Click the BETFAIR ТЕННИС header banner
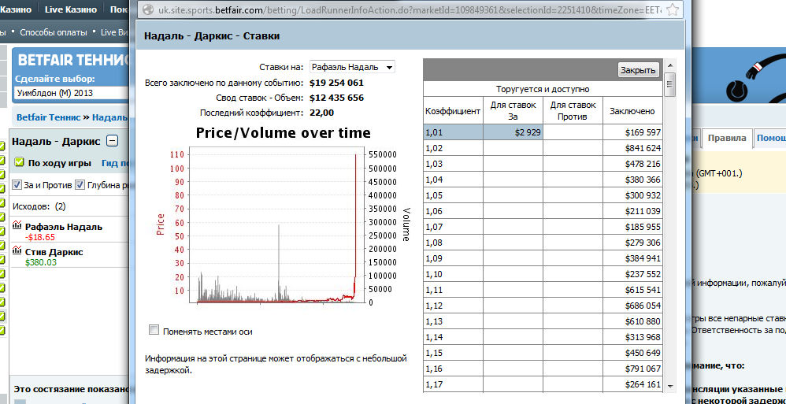The image size is (786, 404). 74,60
